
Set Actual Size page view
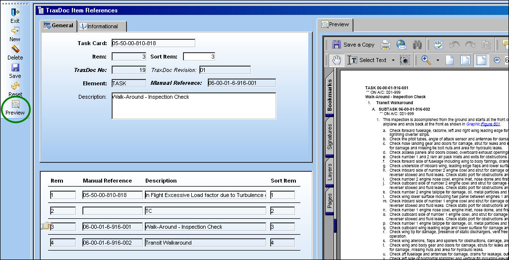tap(448, 60)
